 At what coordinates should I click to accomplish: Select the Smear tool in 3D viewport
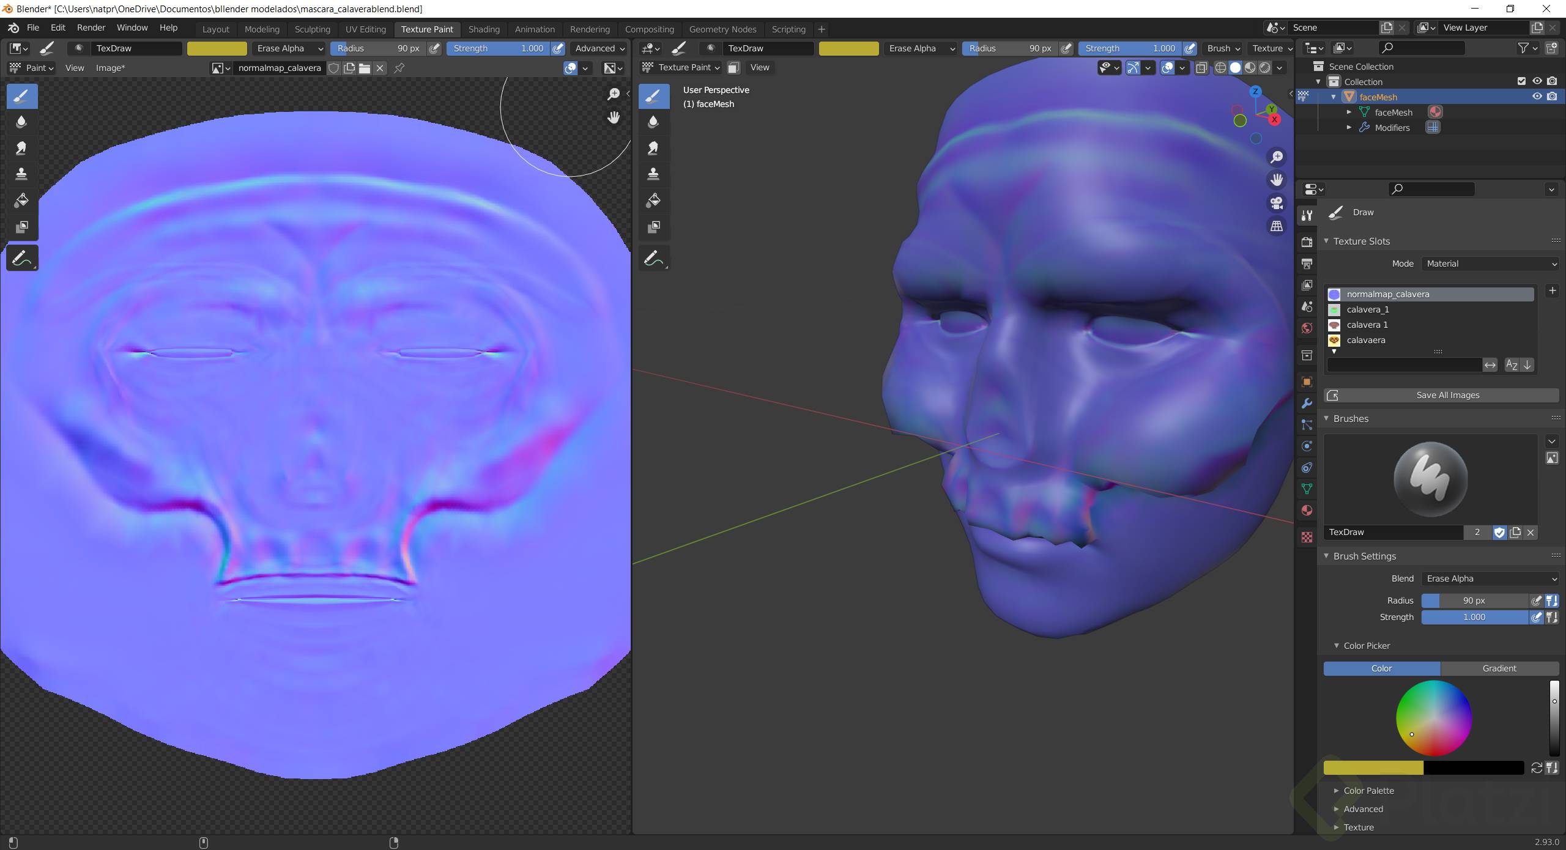coord(653,148)
